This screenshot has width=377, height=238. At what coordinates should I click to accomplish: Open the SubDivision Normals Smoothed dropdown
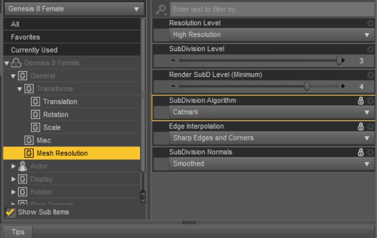point(272,164)
